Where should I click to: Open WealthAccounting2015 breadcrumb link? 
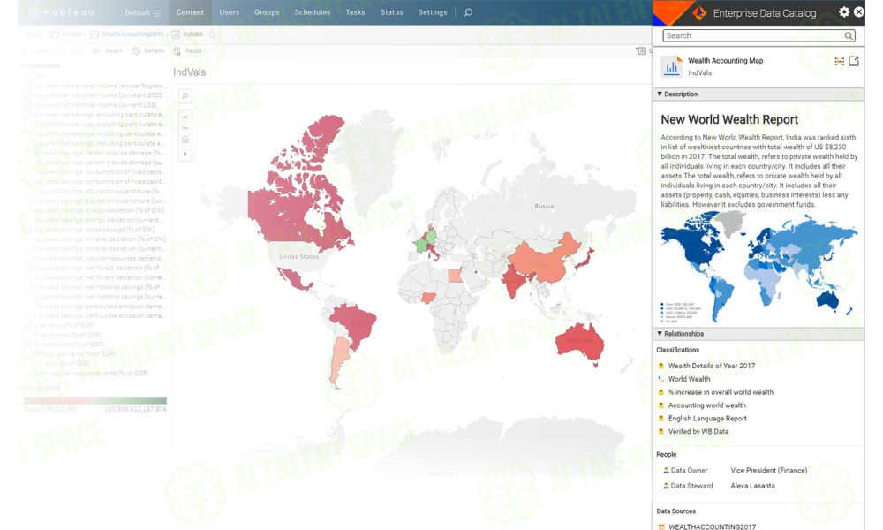[132, 34]
